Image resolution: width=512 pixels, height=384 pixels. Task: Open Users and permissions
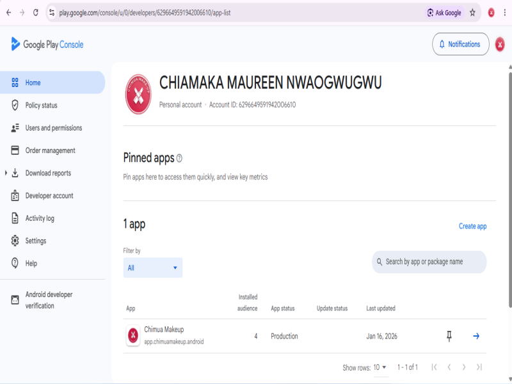pos(52,127)
